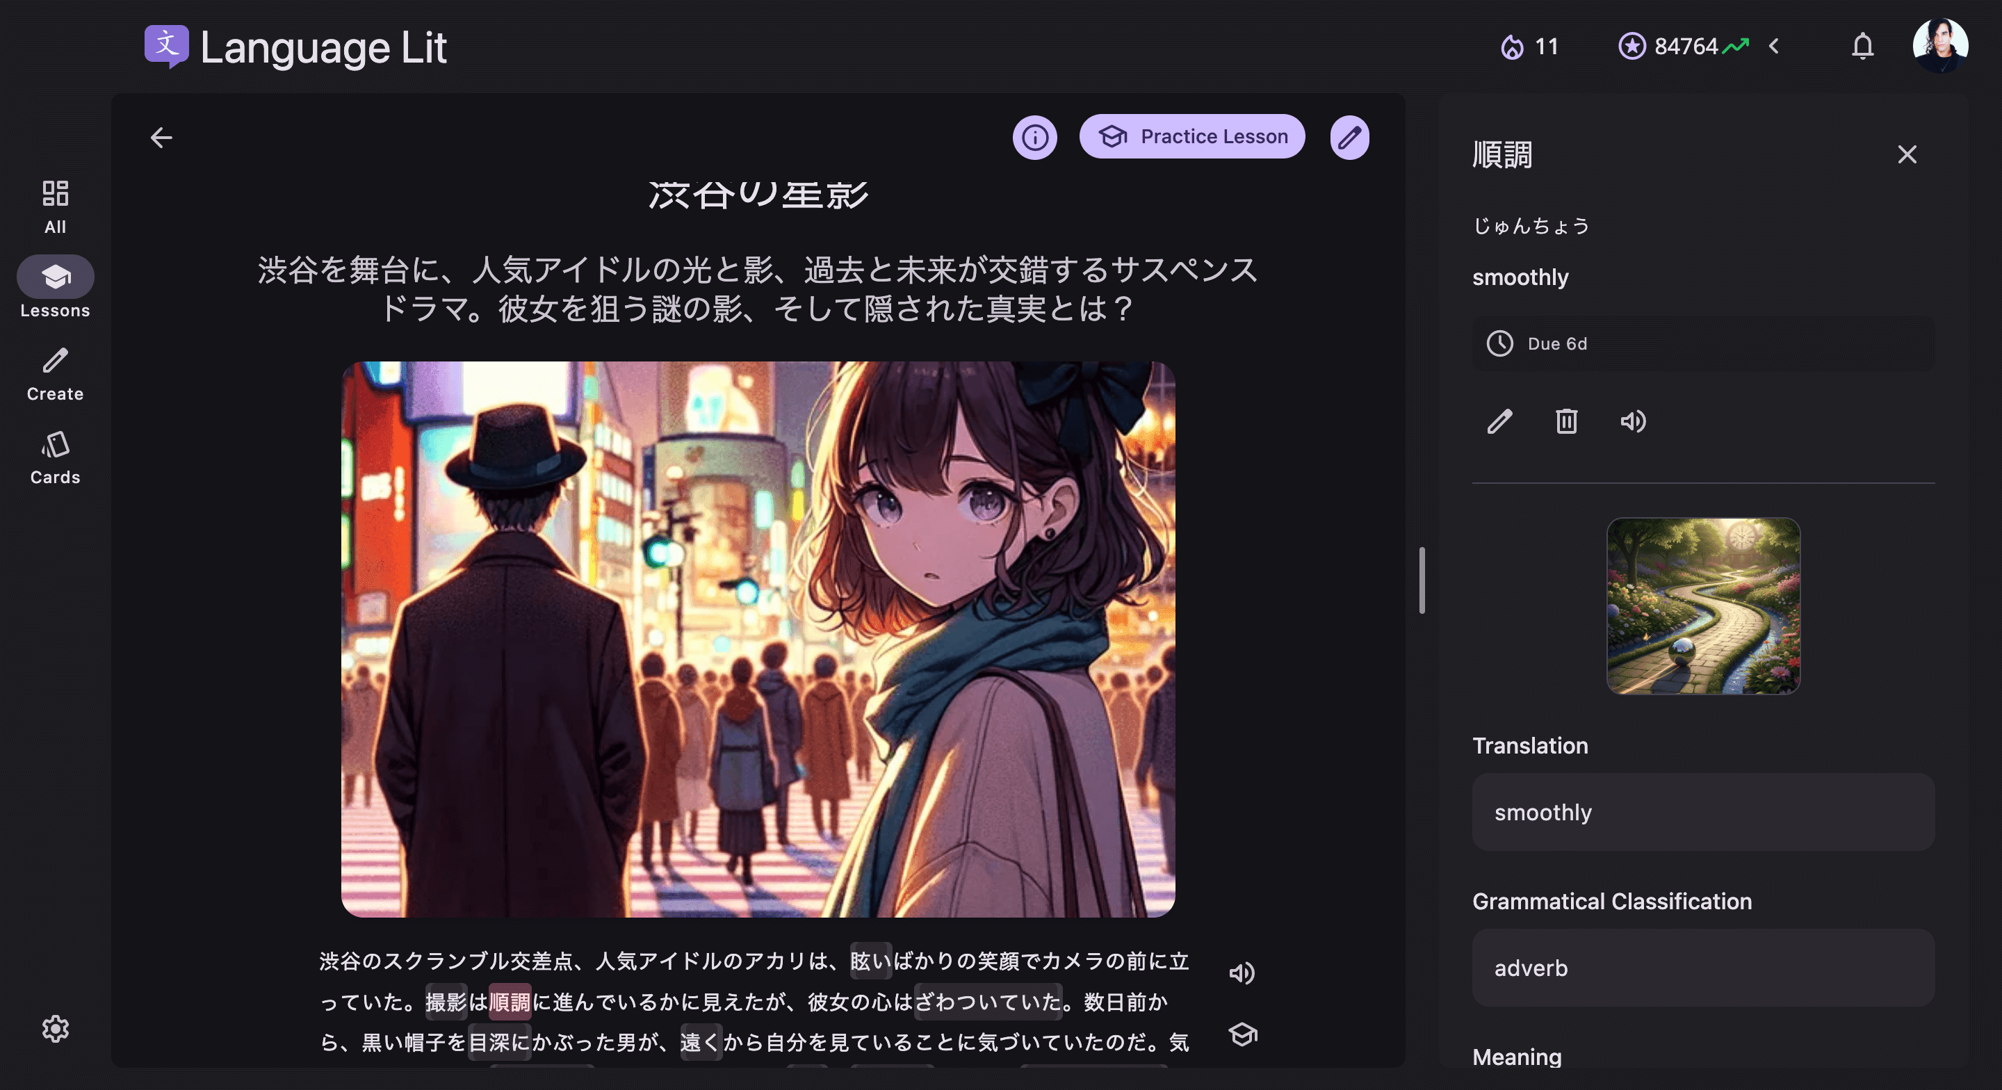Click the reading じゅんちょう

click(x=1531, y=226)
